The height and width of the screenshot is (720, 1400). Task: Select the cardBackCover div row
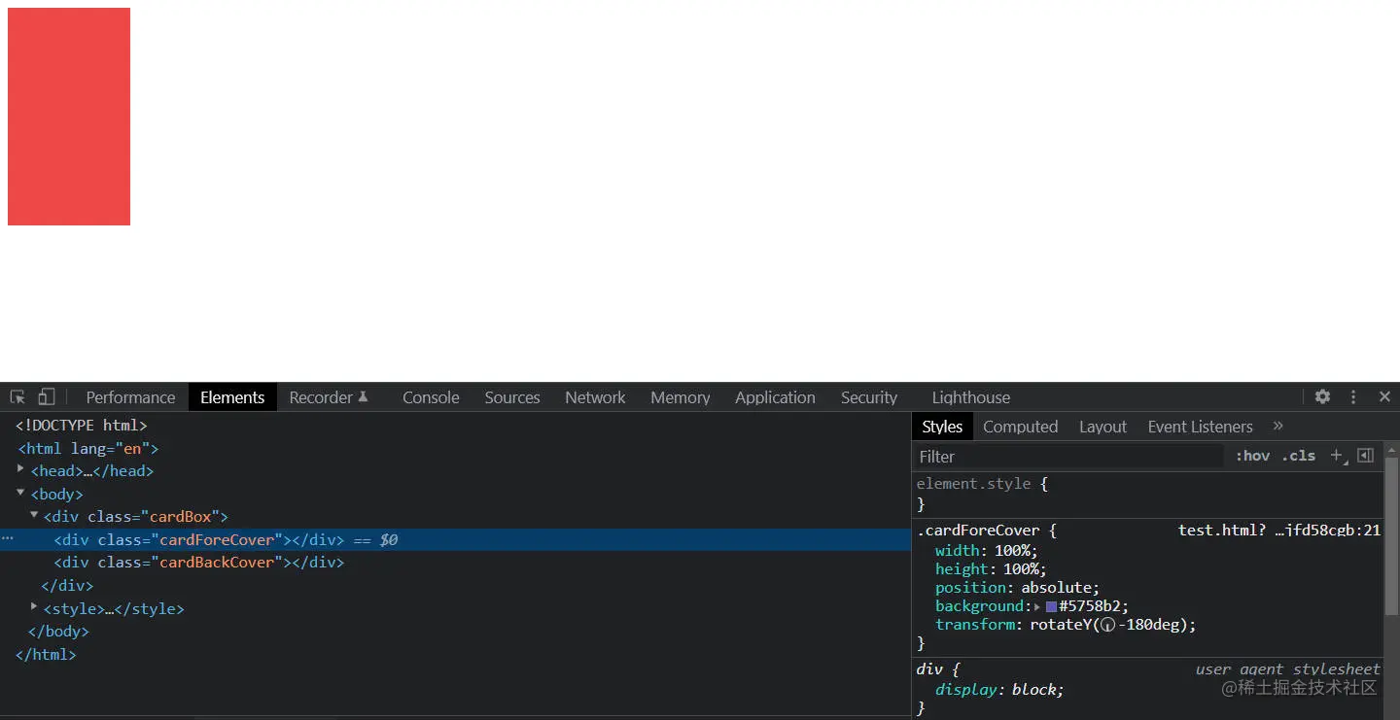456,563
